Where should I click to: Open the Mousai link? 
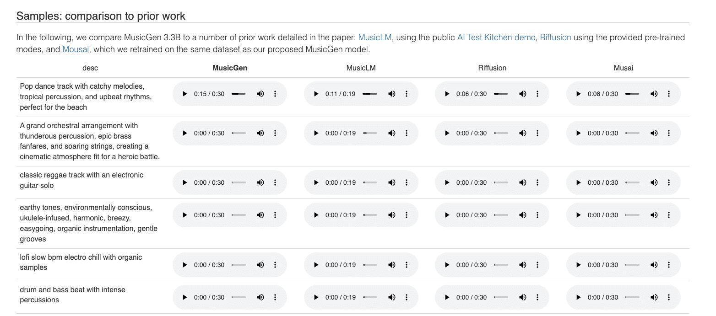coord(76,49)
